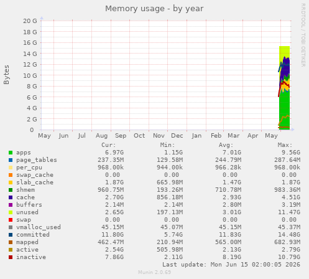
Task: Click the 'committed' legend label
Action: 33,235
